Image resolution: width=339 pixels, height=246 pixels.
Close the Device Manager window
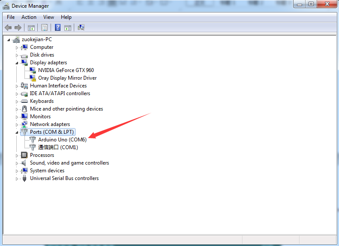(327, 4)
